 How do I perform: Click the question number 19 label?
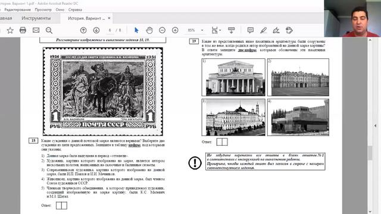coord(194,41)
